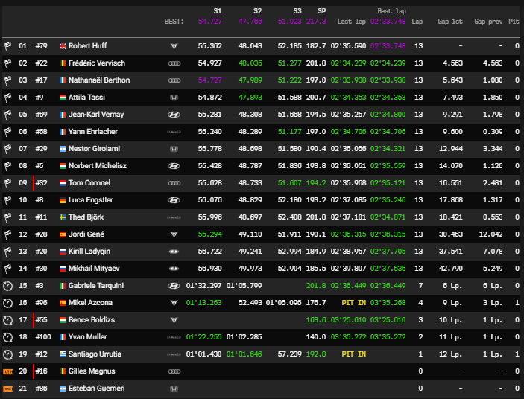Select driver name Nestor Girolami
The width and height of the screenshot is (524, 399).
point(94,149)
